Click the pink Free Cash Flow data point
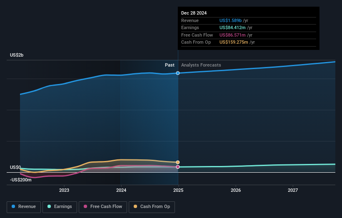This screenshot has width=342, height=218. tap(178, 167)
